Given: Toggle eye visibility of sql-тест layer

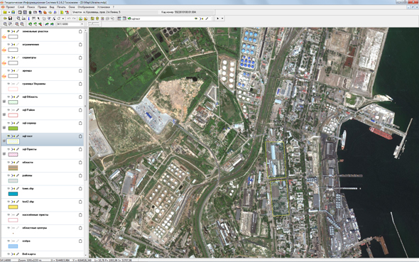Looking at the screenshot, I should pos(9,136).
